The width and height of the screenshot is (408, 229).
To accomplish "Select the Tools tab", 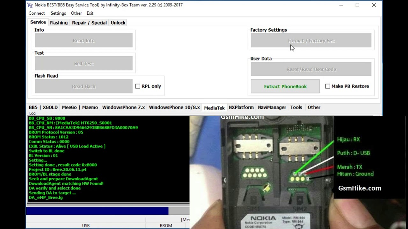I will (x=296, y=107).
